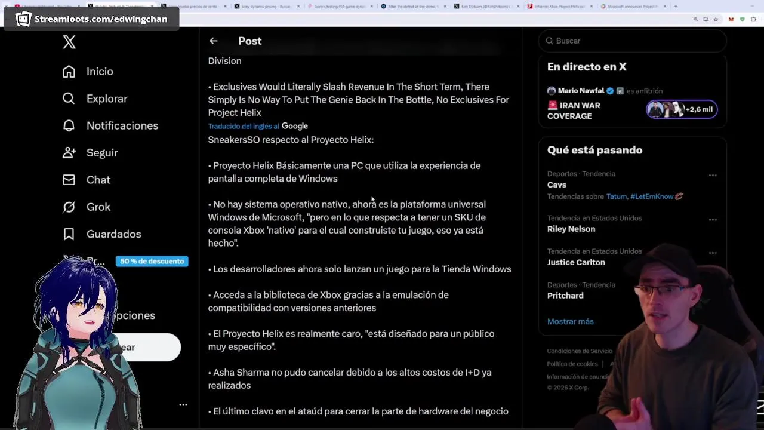Open the Tatum trend link
764x430 pixels.
[617, 196]
